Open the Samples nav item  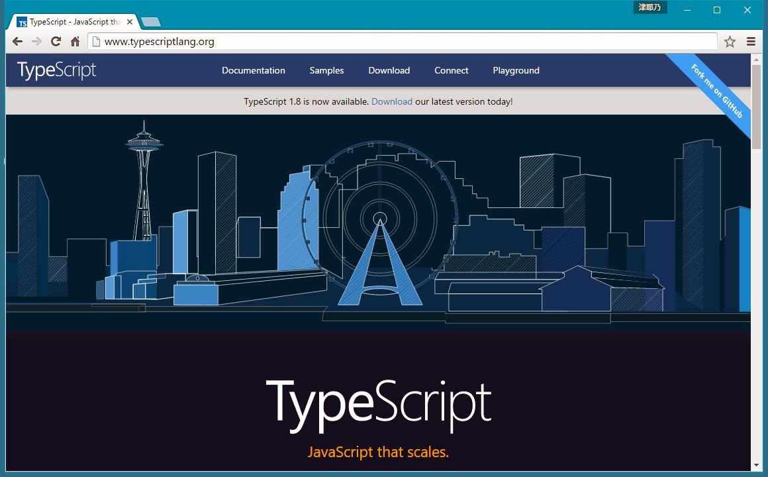tap(326, 70)
